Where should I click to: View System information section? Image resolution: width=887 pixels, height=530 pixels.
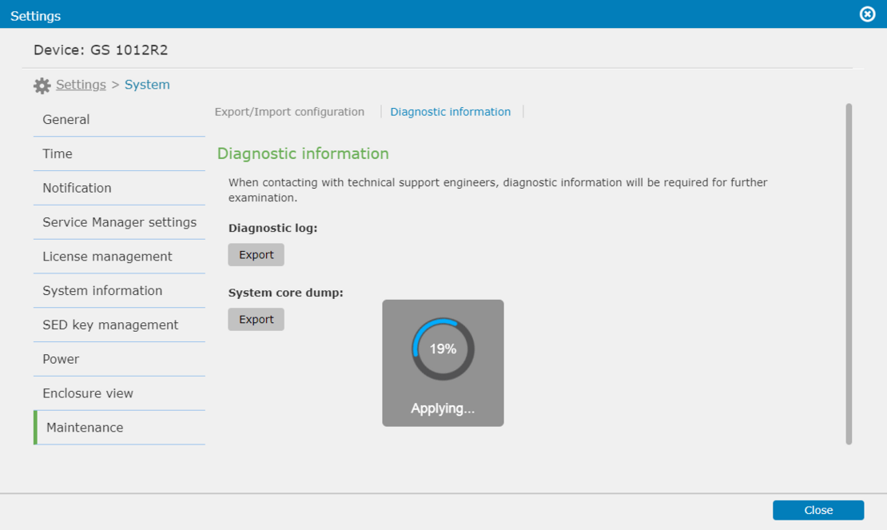[x=102, y=291]
